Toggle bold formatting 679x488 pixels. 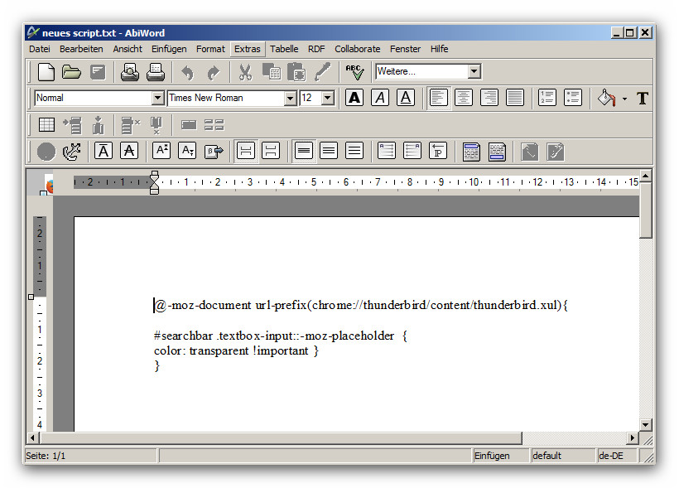click(x=354, y=98)
